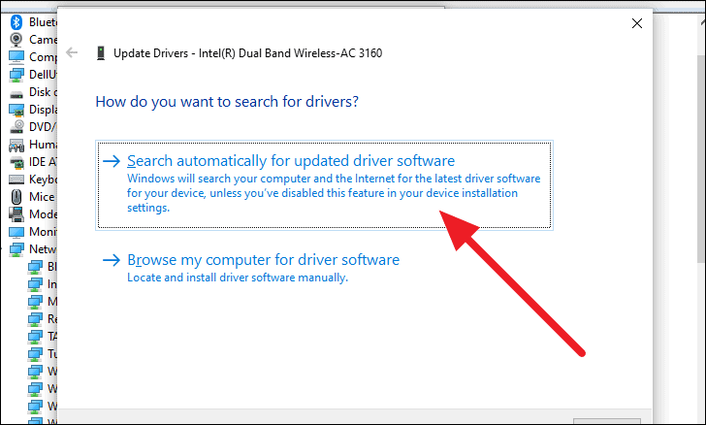The height and width of the screenshot is (425, 706).
Task: Select the Cameras webcam icon in Device Manager
Action: [16, 40]
